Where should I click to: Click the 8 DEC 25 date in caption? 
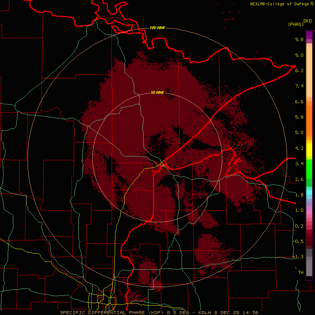click(x=227, y=313)
